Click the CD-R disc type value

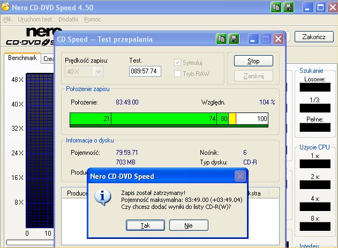(250, 162)
